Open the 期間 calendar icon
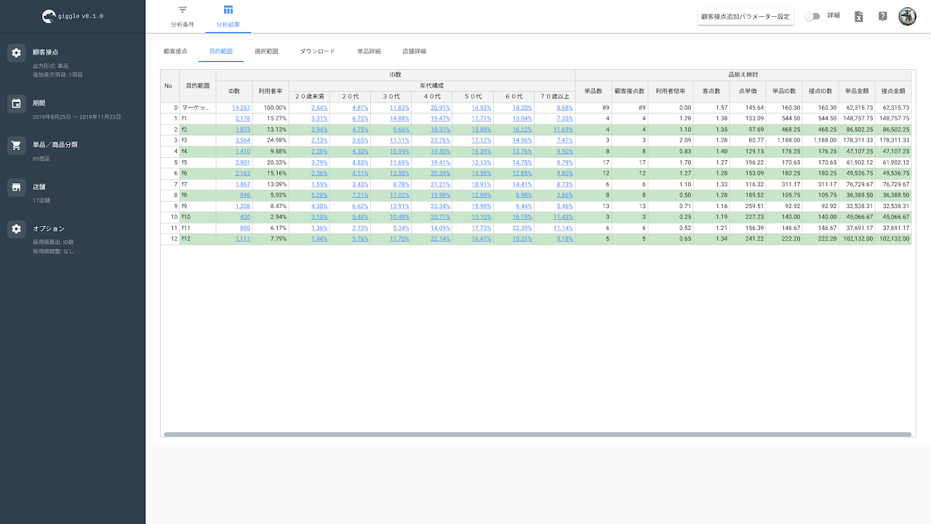Screen dimensions: 931x524 pyautogui.click(x=16, y=103)
